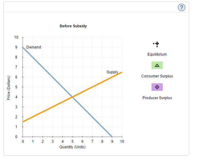Click the Equilibrium label in the legend
204x162 pixels.
tap(157, 54)
